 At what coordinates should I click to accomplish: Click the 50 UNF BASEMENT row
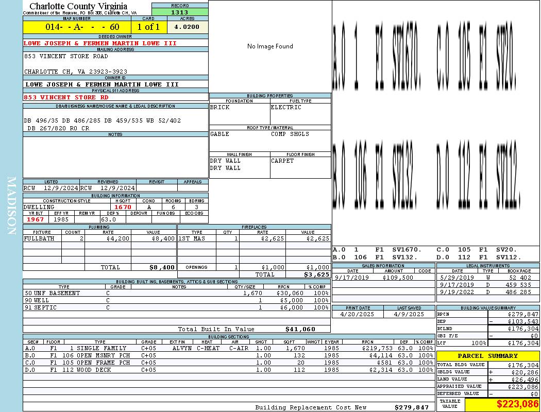click(x=177, y=293)
